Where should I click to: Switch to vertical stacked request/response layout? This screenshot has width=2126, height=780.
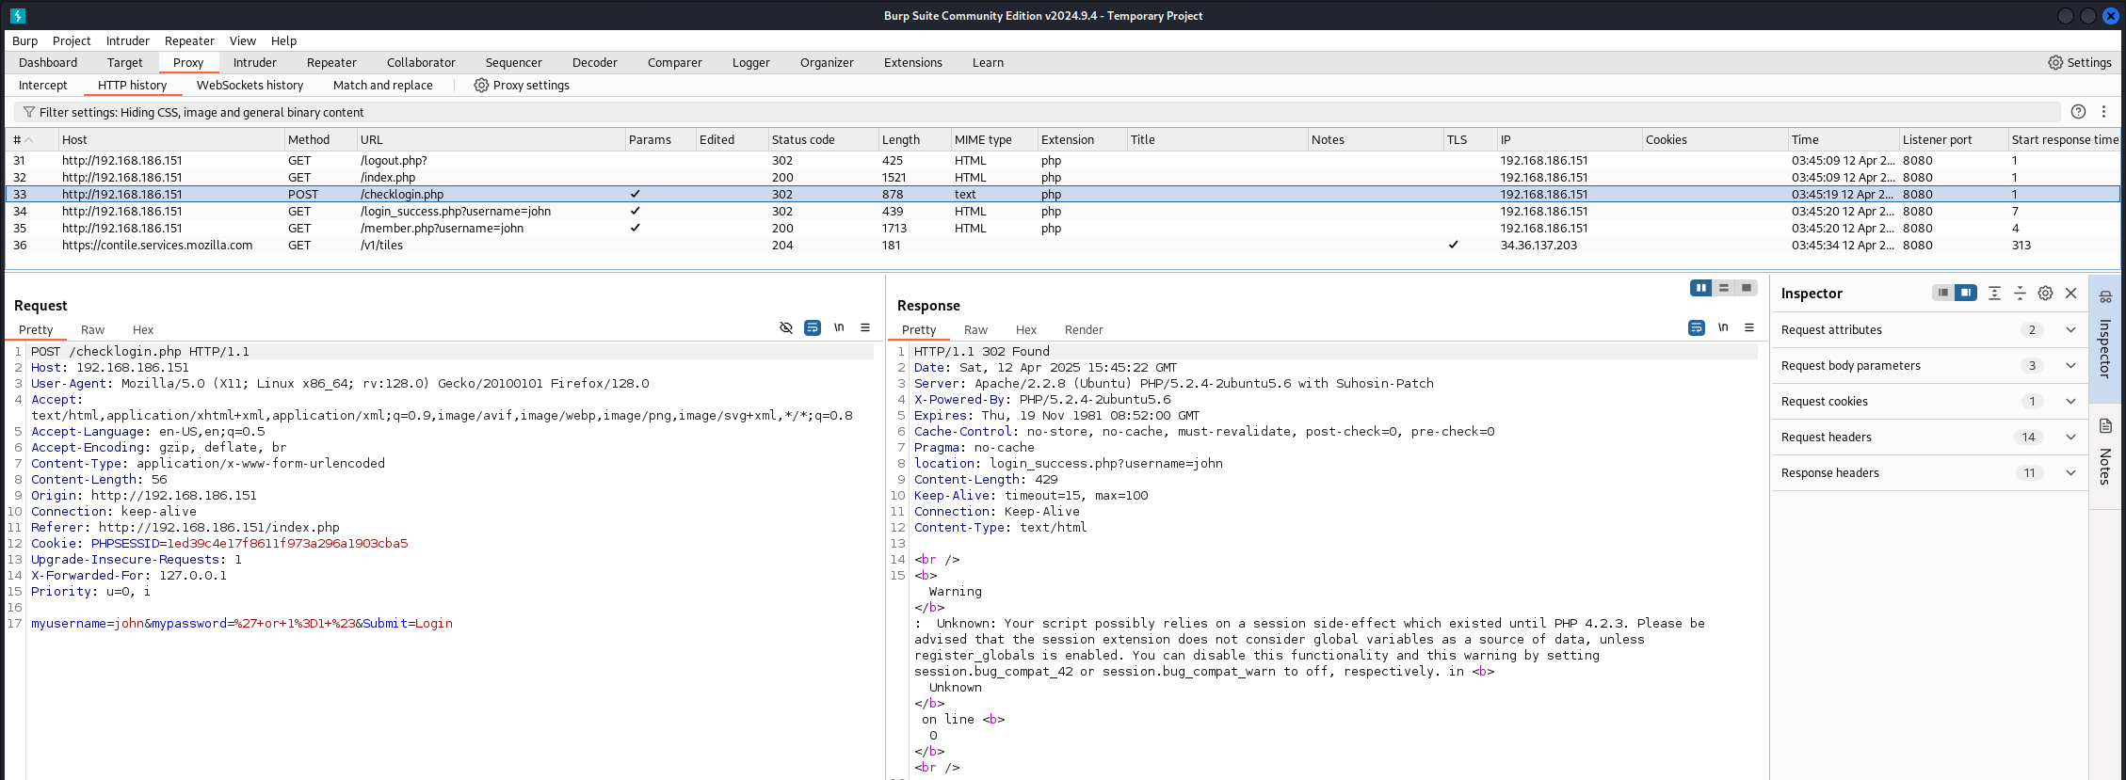(1724, 288)
